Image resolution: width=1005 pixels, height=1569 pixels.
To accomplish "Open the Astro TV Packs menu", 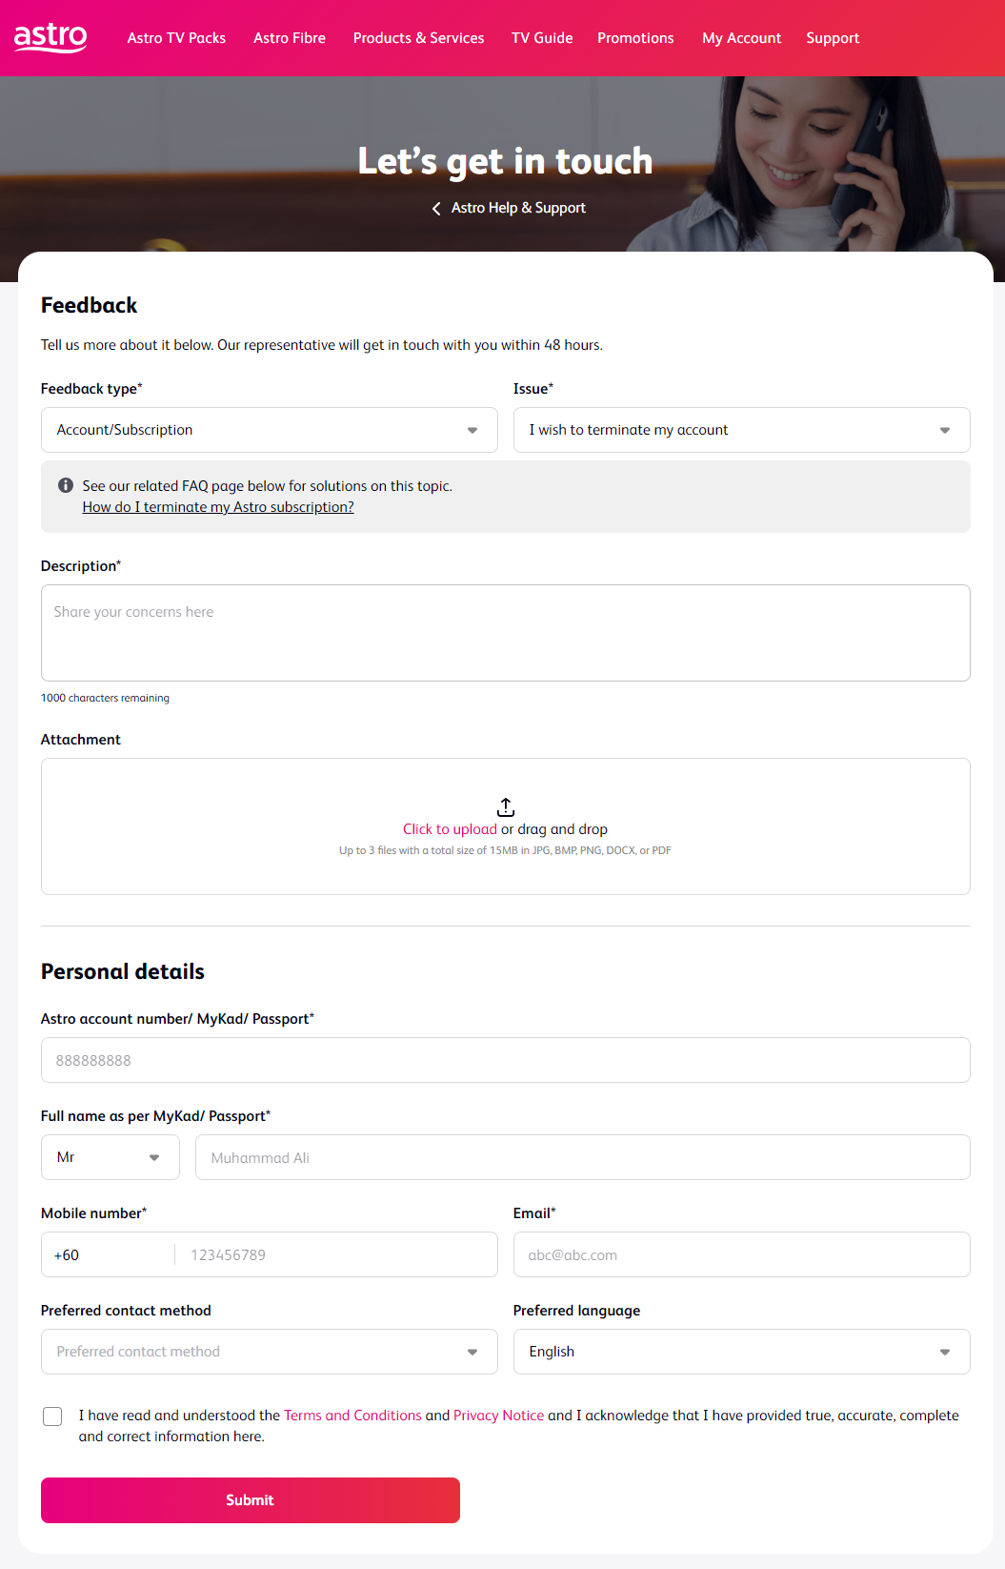I will click(x=176, y=38).
